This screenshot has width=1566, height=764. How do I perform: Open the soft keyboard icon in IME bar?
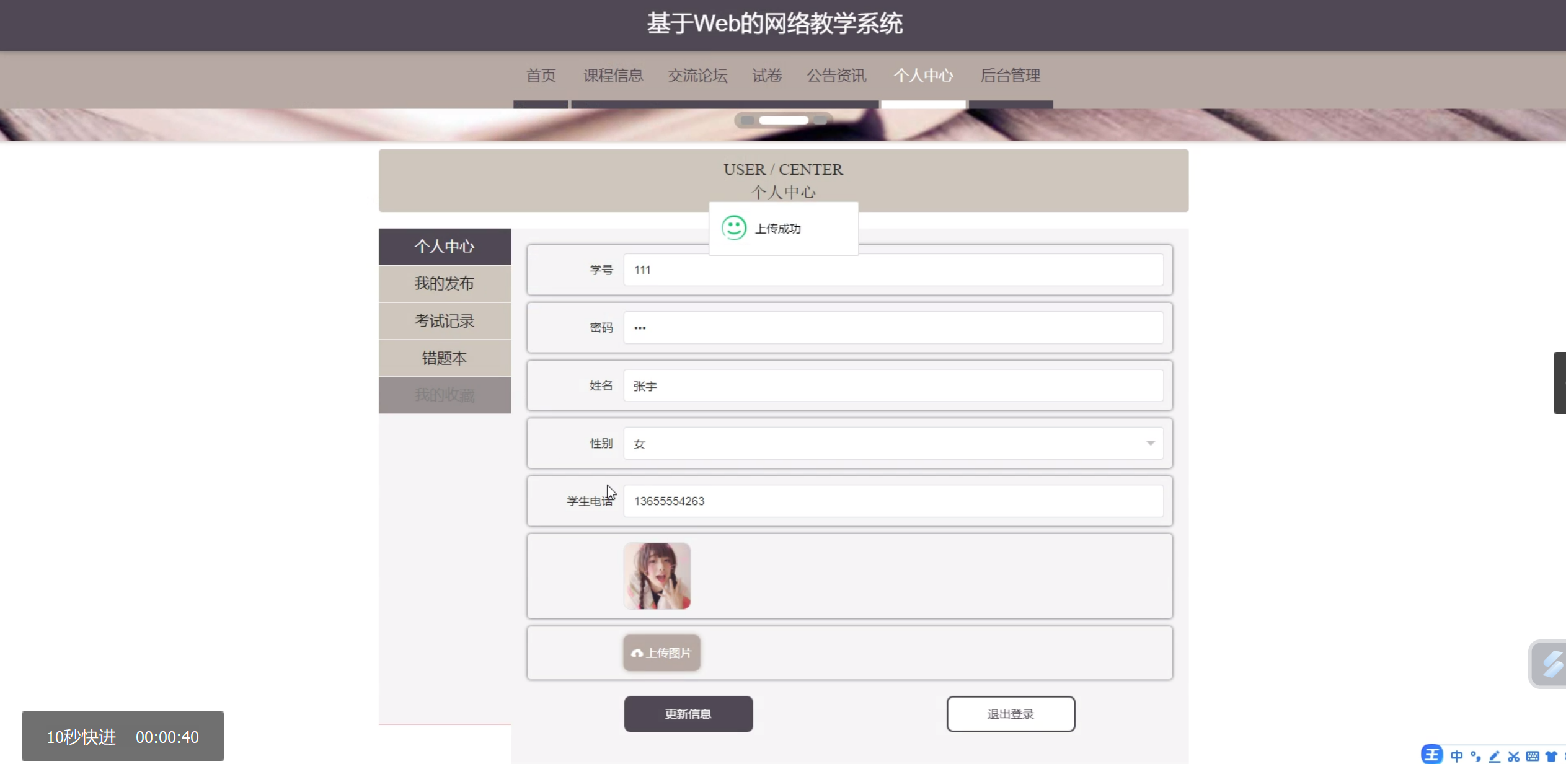click(x=1533, y=756)
